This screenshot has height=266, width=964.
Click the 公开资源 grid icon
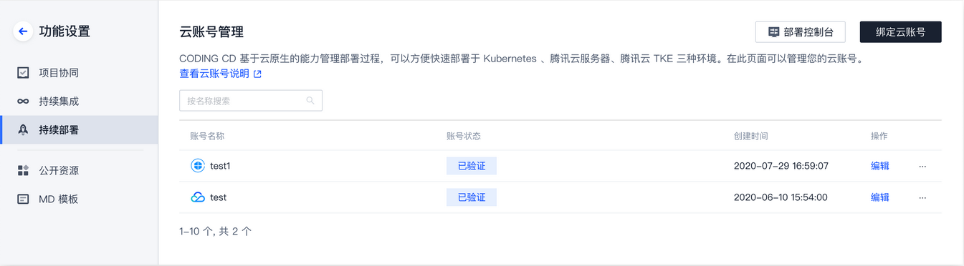24,170
